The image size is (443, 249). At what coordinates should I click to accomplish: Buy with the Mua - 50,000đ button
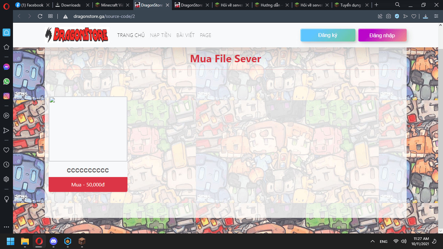pos(88,184)
